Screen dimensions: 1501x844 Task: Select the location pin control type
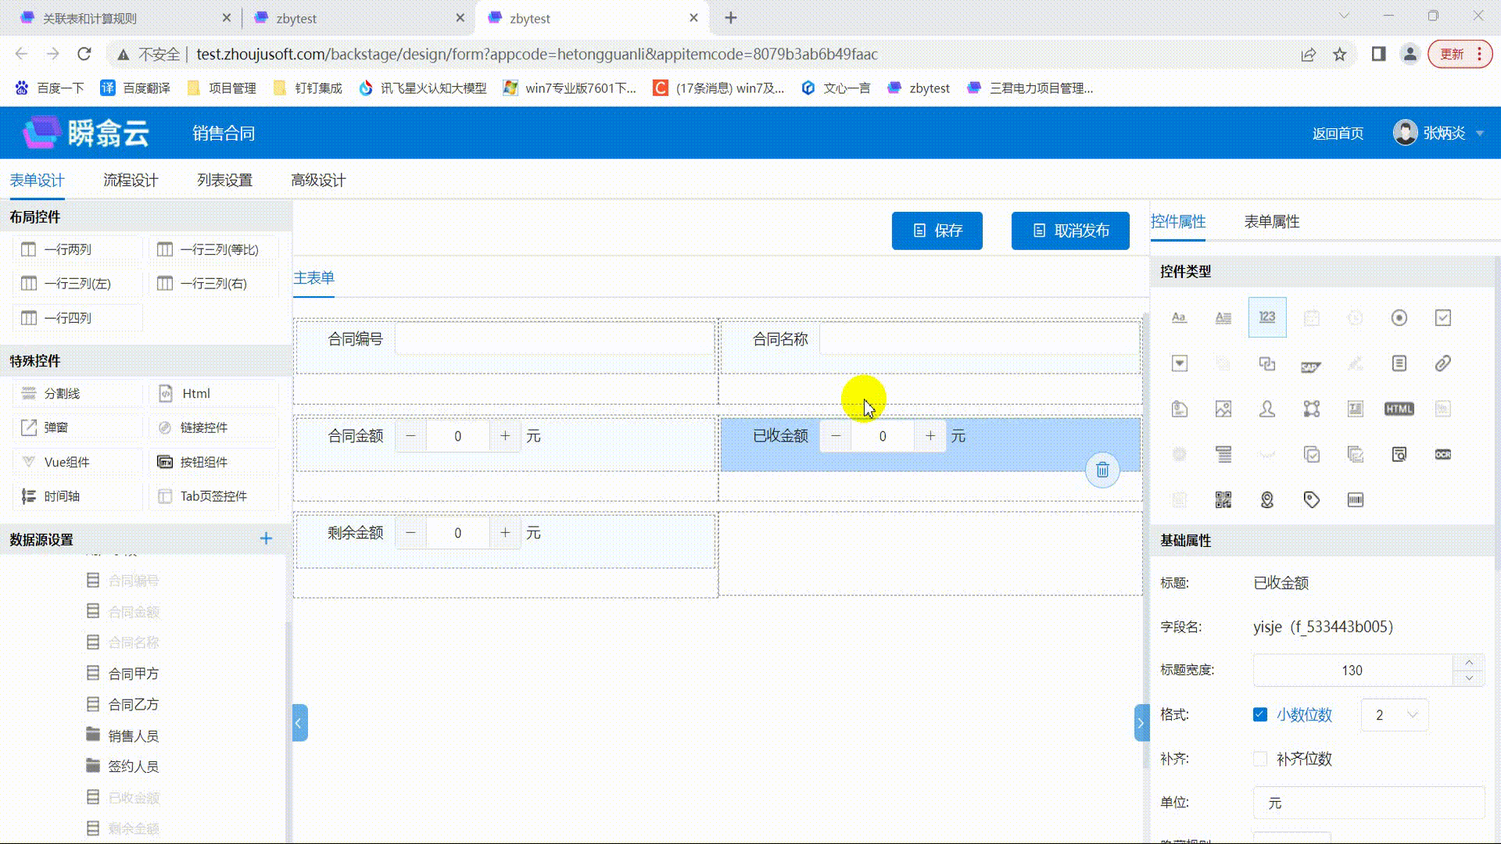[1267, 500]
